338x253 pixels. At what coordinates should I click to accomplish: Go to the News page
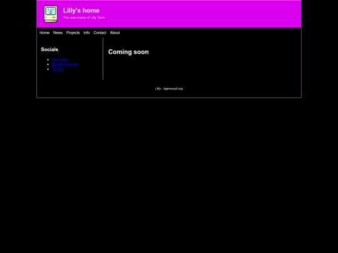pyautogui.click(x=58, y=32)
